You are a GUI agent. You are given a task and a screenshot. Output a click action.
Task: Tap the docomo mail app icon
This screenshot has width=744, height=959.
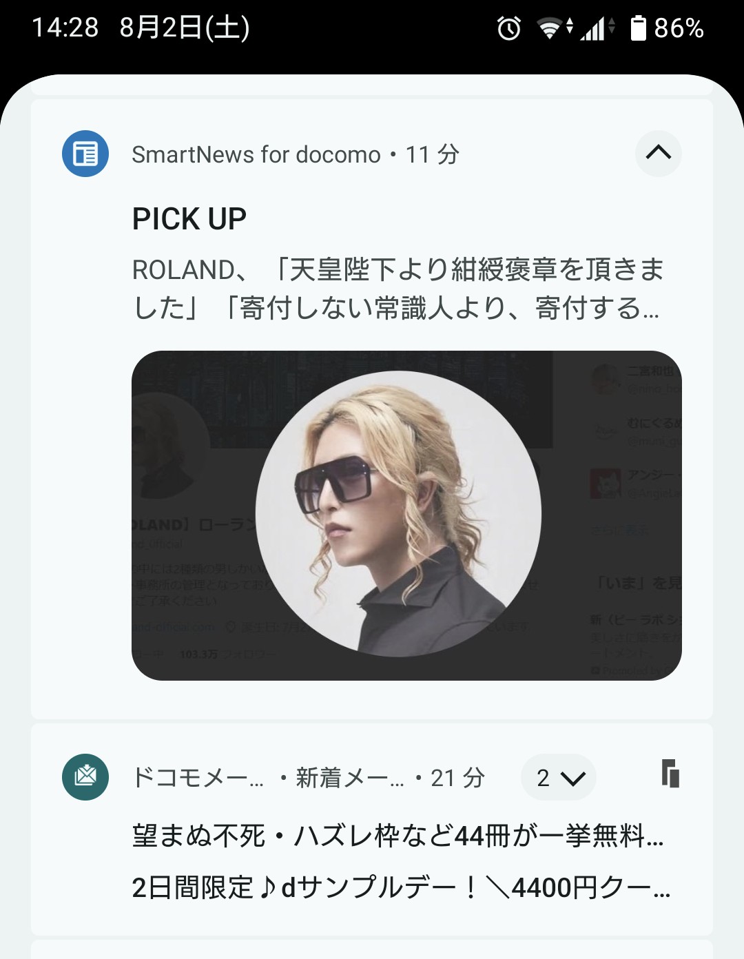85,777
